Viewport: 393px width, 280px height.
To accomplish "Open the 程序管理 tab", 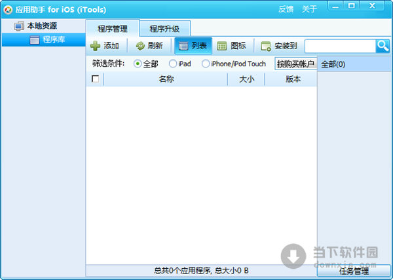I will (113, 29).
